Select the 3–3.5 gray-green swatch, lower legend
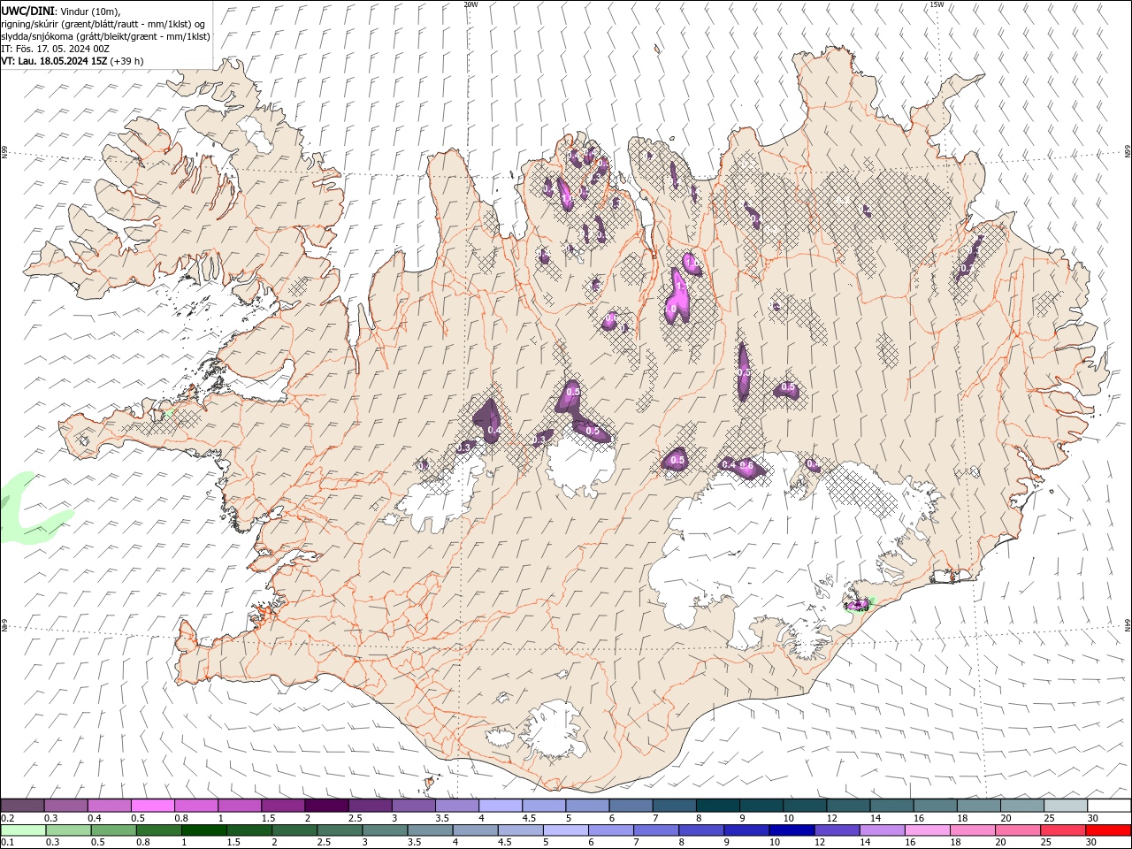 point(384,830)
